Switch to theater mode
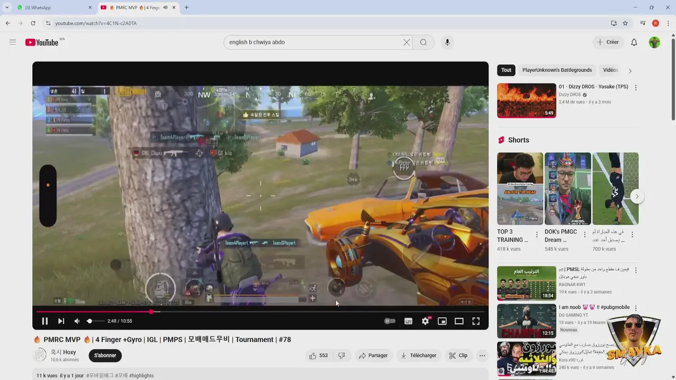This screenshot has height=380, width=676. coord(459,321)
